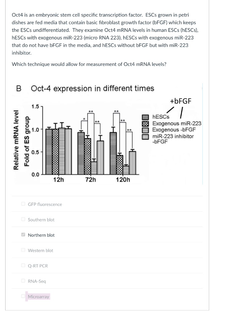
Task: Enable the RNA-Seq checkbox
Action: [x=23, y=281]
